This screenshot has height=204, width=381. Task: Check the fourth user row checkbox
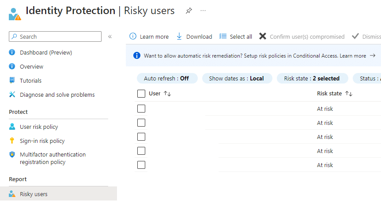(x=141, y=151)
